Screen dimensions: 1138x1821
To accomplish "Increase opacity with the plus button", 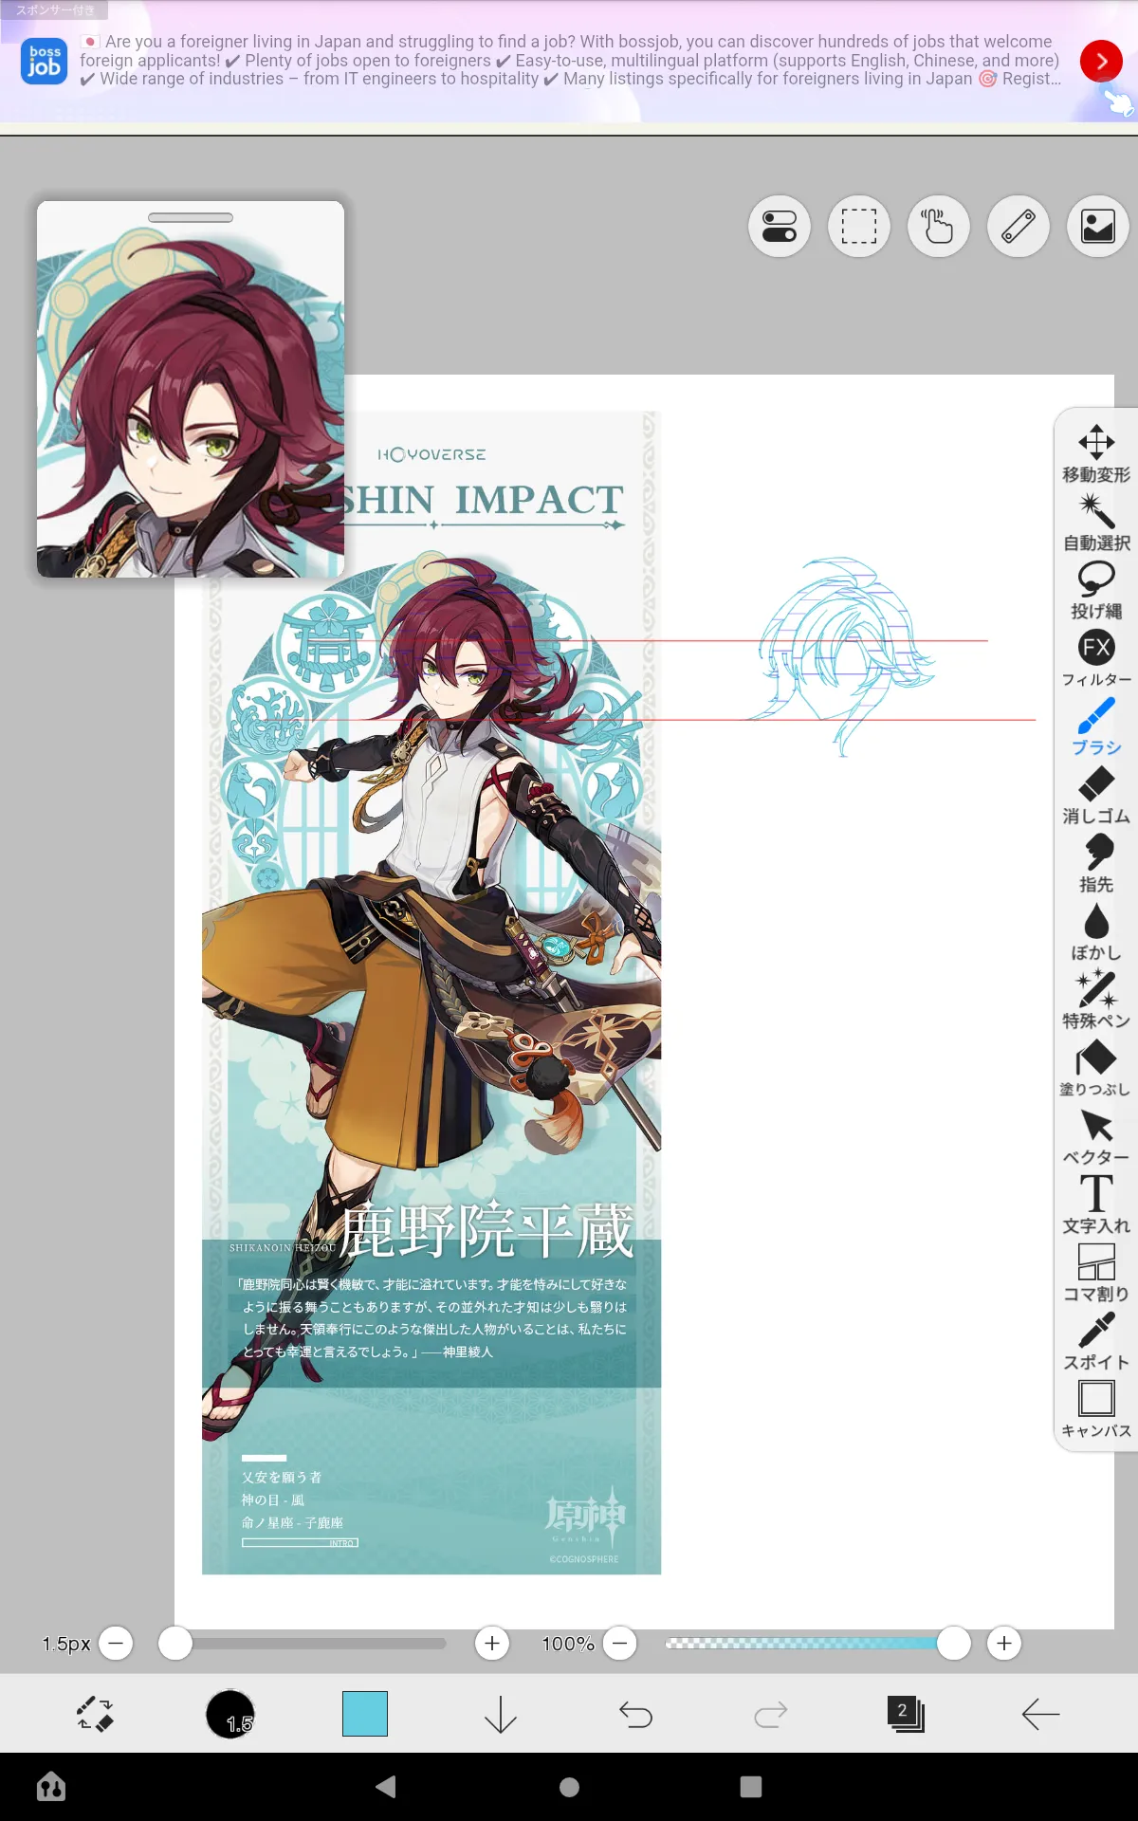I will (x=1004, y=1643).
